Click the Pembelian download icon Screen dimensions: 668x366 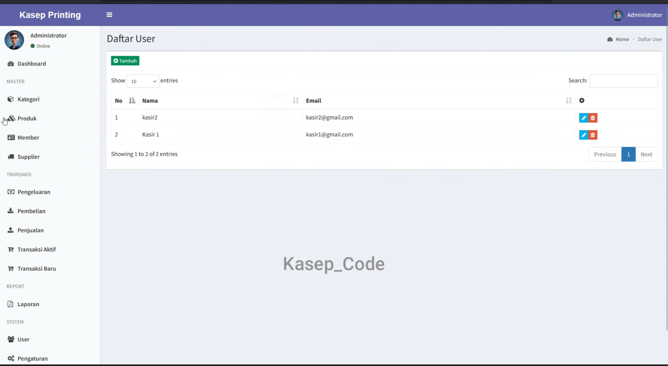10,211
